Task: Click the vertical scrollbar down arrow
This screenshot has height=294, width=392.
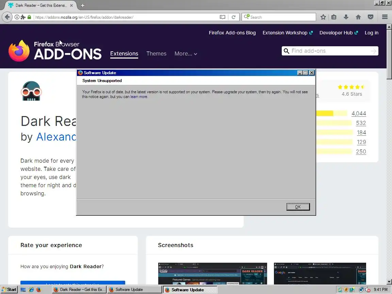Action: coord(389,282)
